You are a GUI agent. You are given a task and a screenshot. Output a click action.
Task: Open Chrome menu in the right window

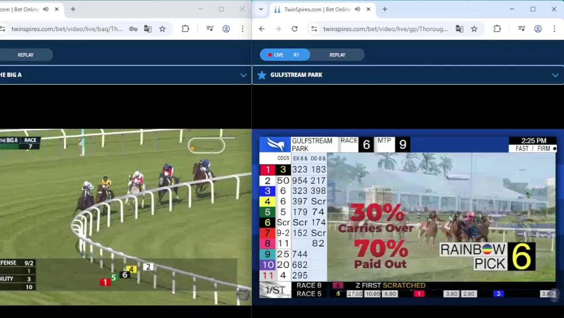coord(554,29)
